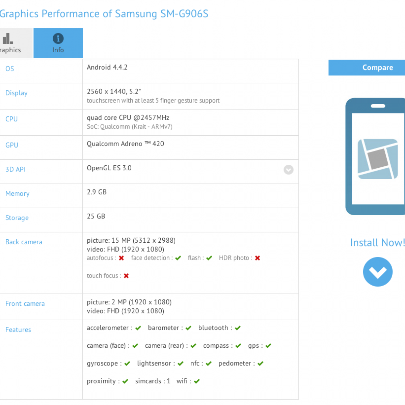Click the wifi green checkmark
This screenshot has width=405, height=405.
(x=197, y=381)
